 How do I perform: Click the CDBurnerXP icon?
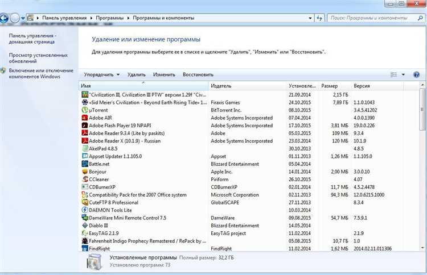click(85, 187)
